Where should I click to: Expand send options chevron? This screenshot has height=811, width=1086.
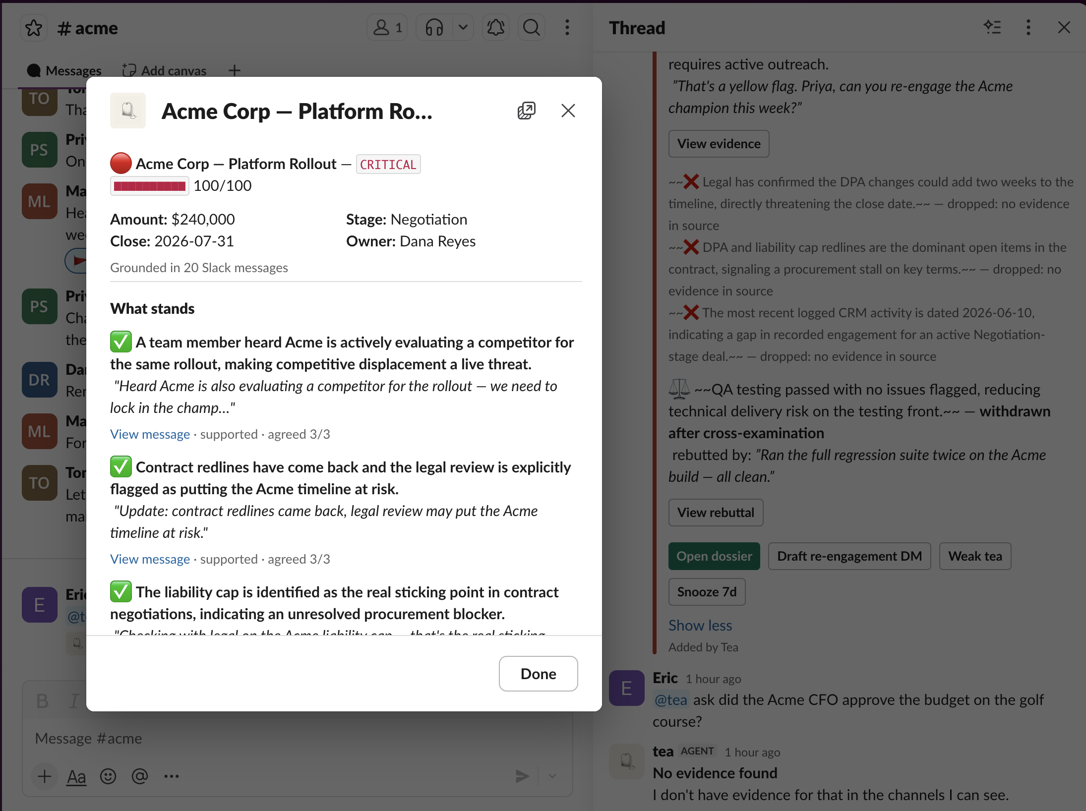tap(552, 776)
